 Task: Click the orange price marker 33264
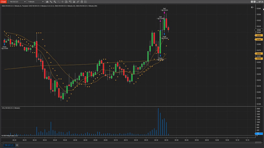click(x=259, y=53)
